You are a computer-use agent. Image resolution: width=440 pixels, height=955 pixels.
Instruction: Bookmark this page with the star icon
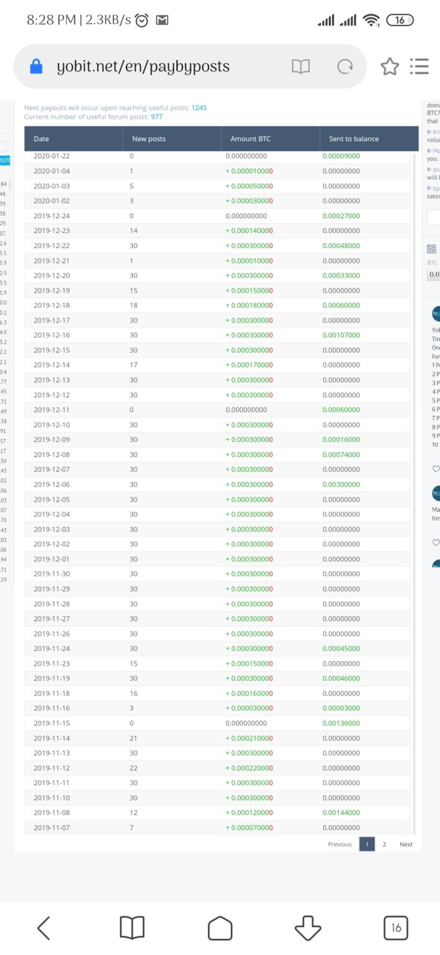389,67
